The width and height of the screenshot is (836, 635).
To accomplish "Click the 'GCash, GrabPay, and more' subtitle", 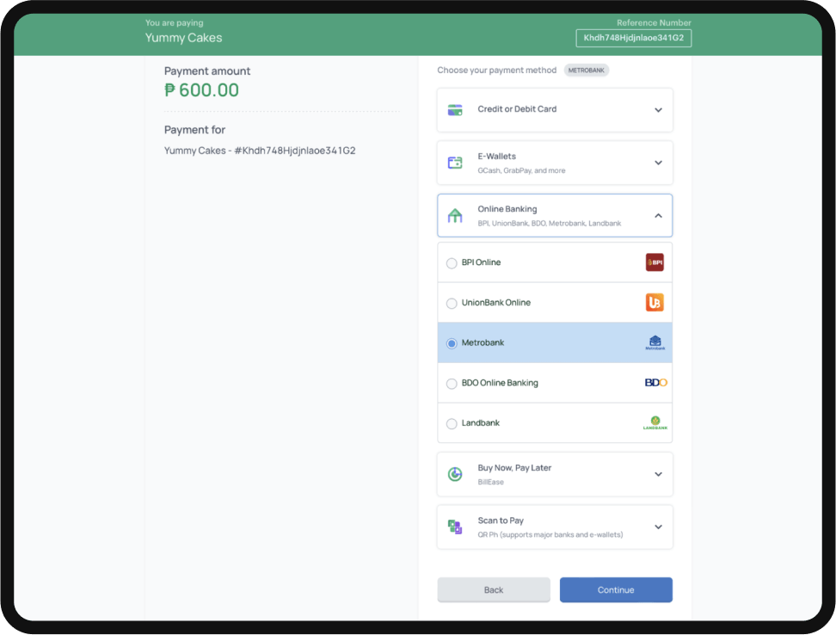I will (521, 170).
